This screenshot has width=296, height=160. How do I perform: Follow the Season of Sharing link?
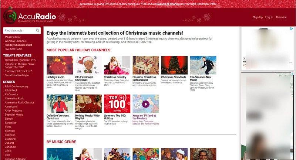[x=168, y=4]
